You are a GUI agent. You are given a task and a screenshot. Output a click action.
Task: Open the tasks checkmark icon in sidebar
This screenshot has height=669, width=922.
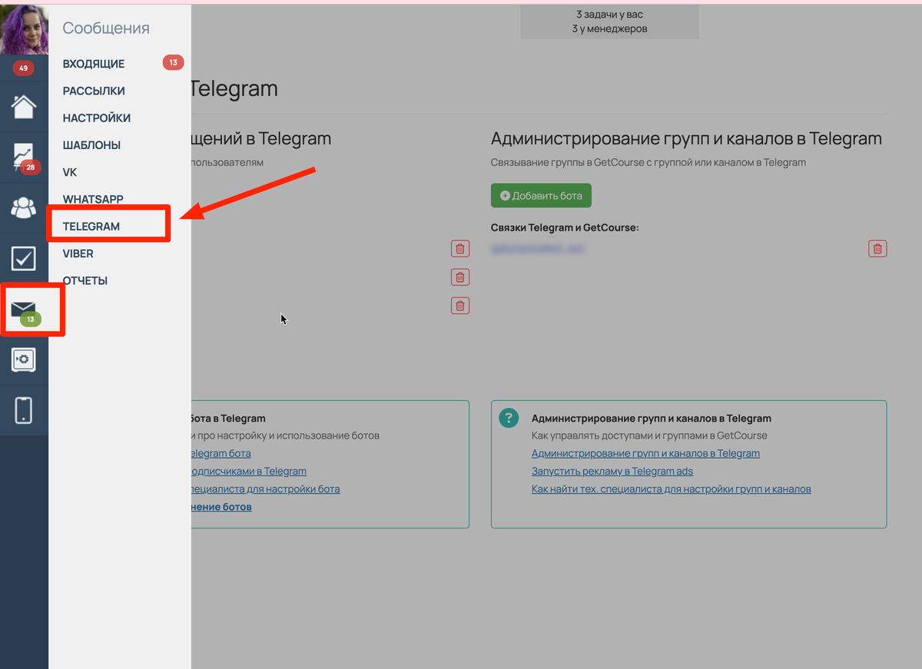coord(24,258)
